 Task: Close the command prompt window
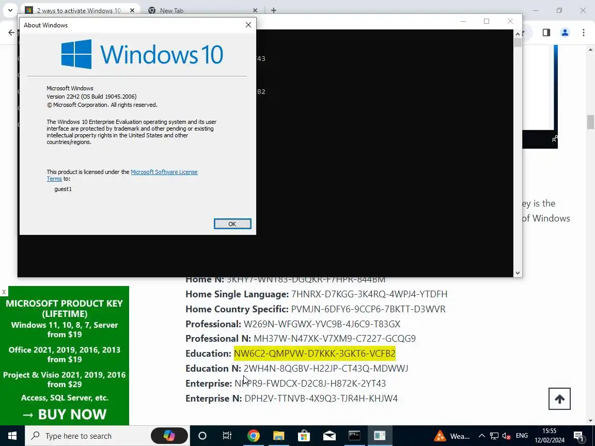pyautogui.click(x=510, y=21)
